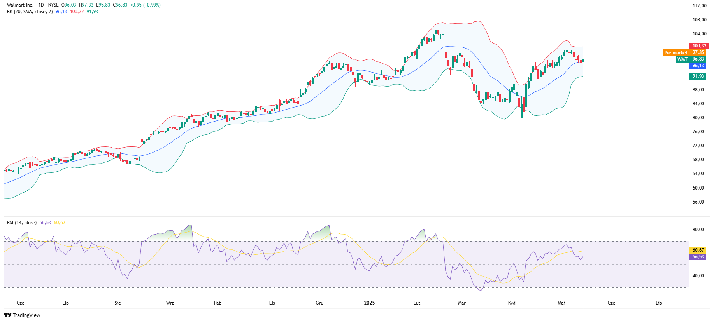The width and height of the screenshot is (714, 322).
Task: Click the BB (20, SMA, close, 2) indicator label
Action: click(x=30, y=12)
